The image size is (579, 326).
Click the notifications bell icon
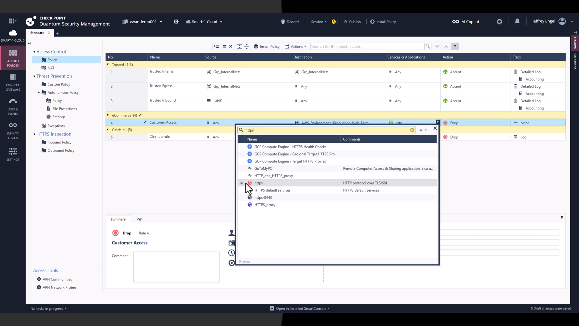[x=517, y=21]
